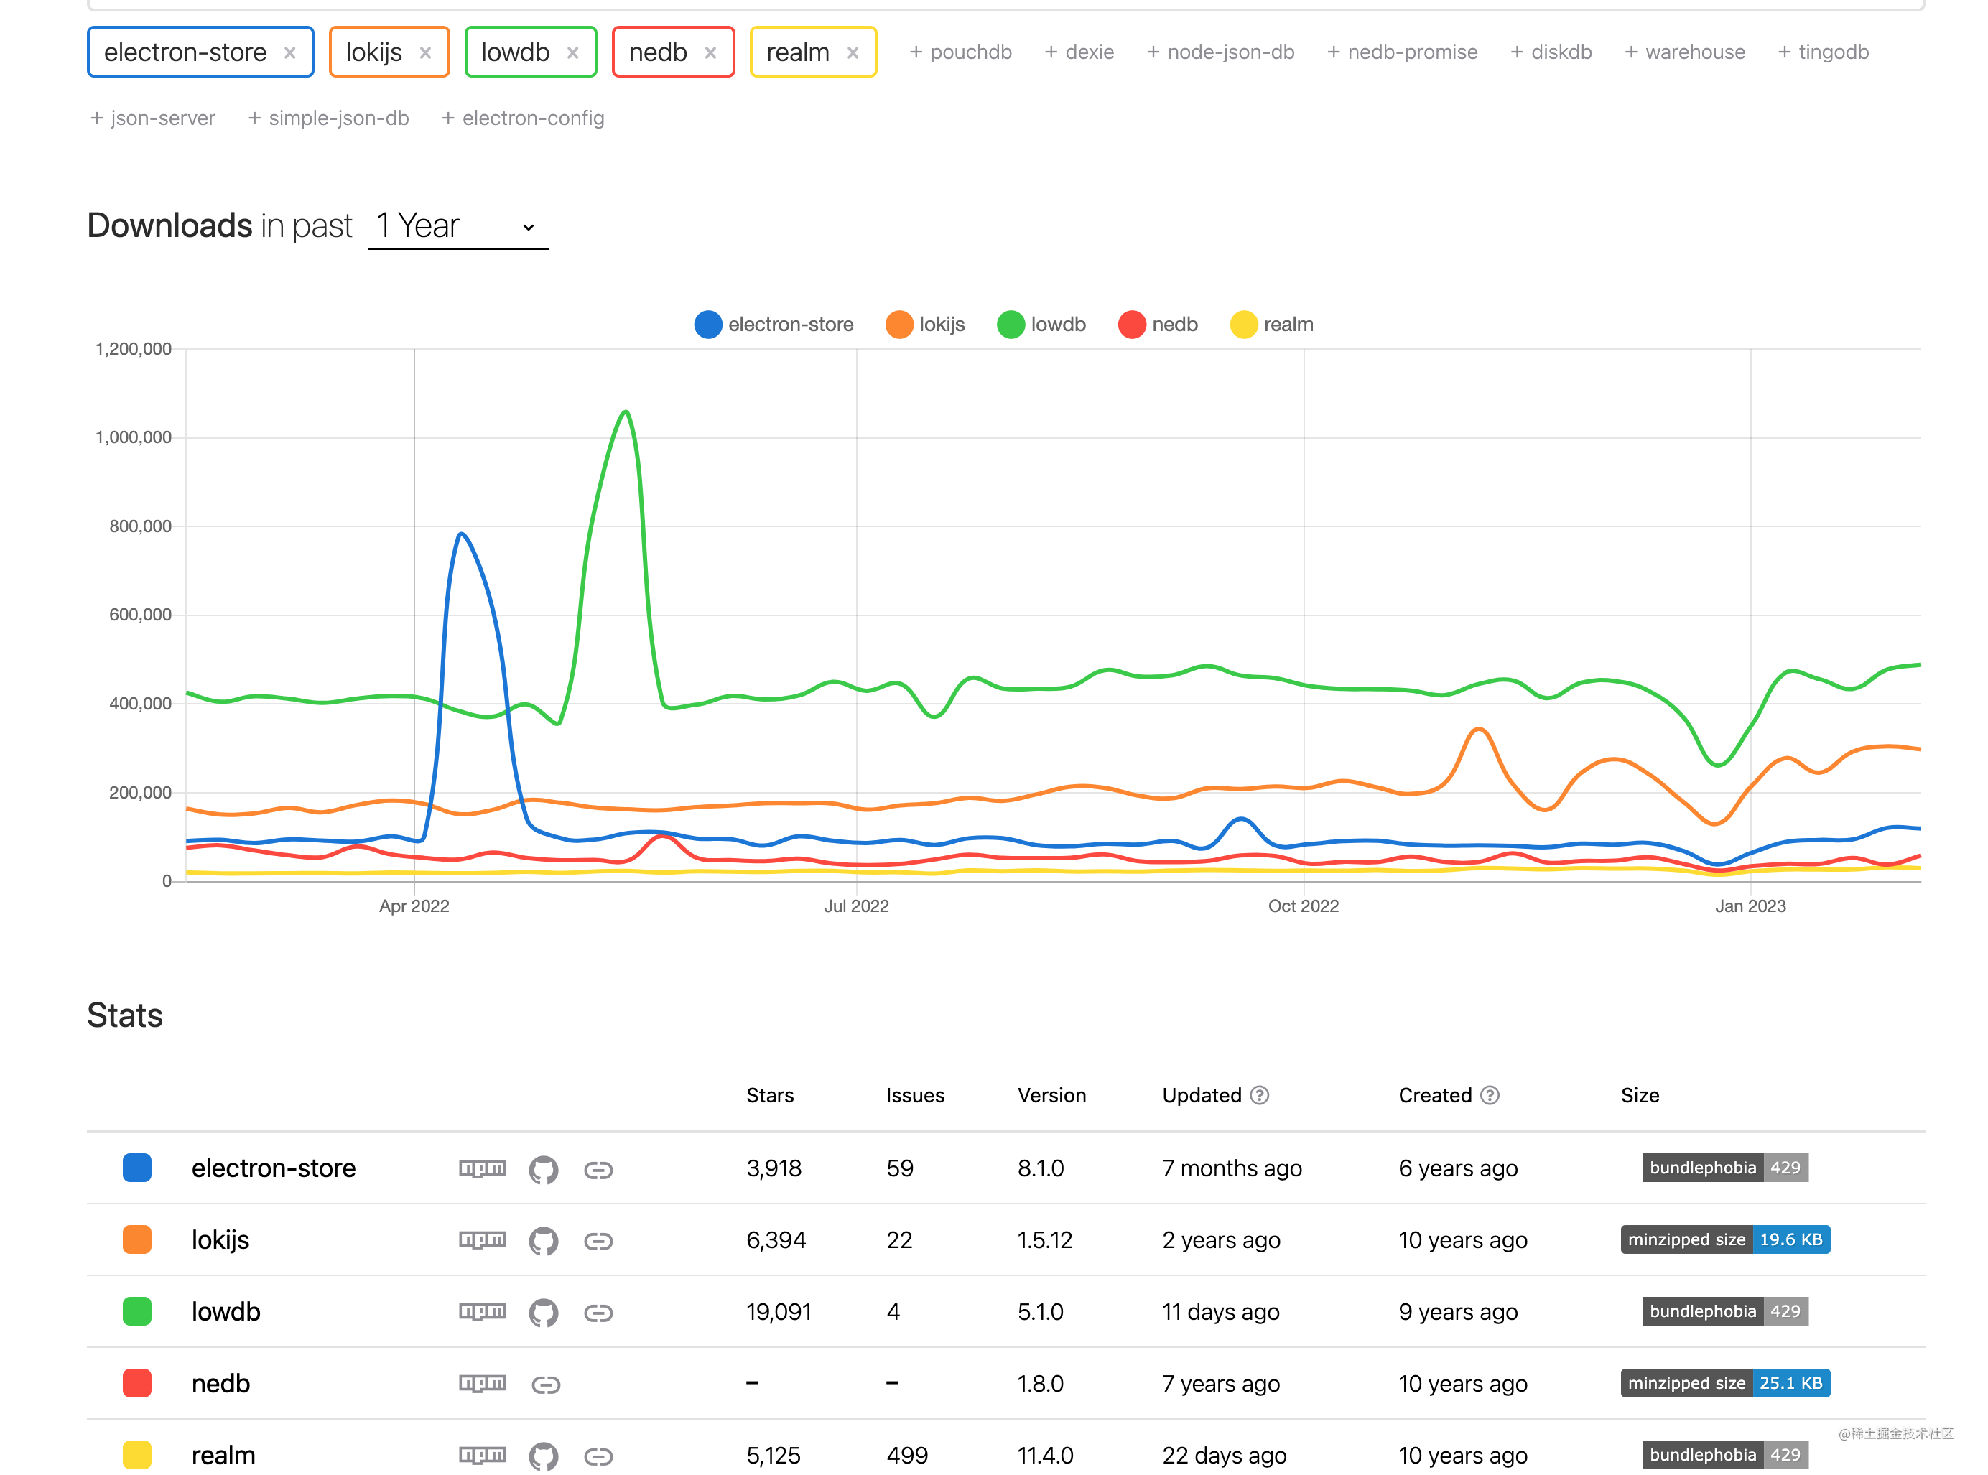This screenshot has width=1988, height=1475.
Task: Click realm name in Stats table
Action: (x=223, y=1456)
